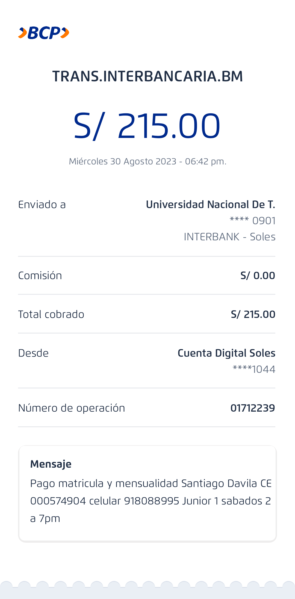Click total charged value S/ 215.00

pyautogui.click(x=253, y=314)
